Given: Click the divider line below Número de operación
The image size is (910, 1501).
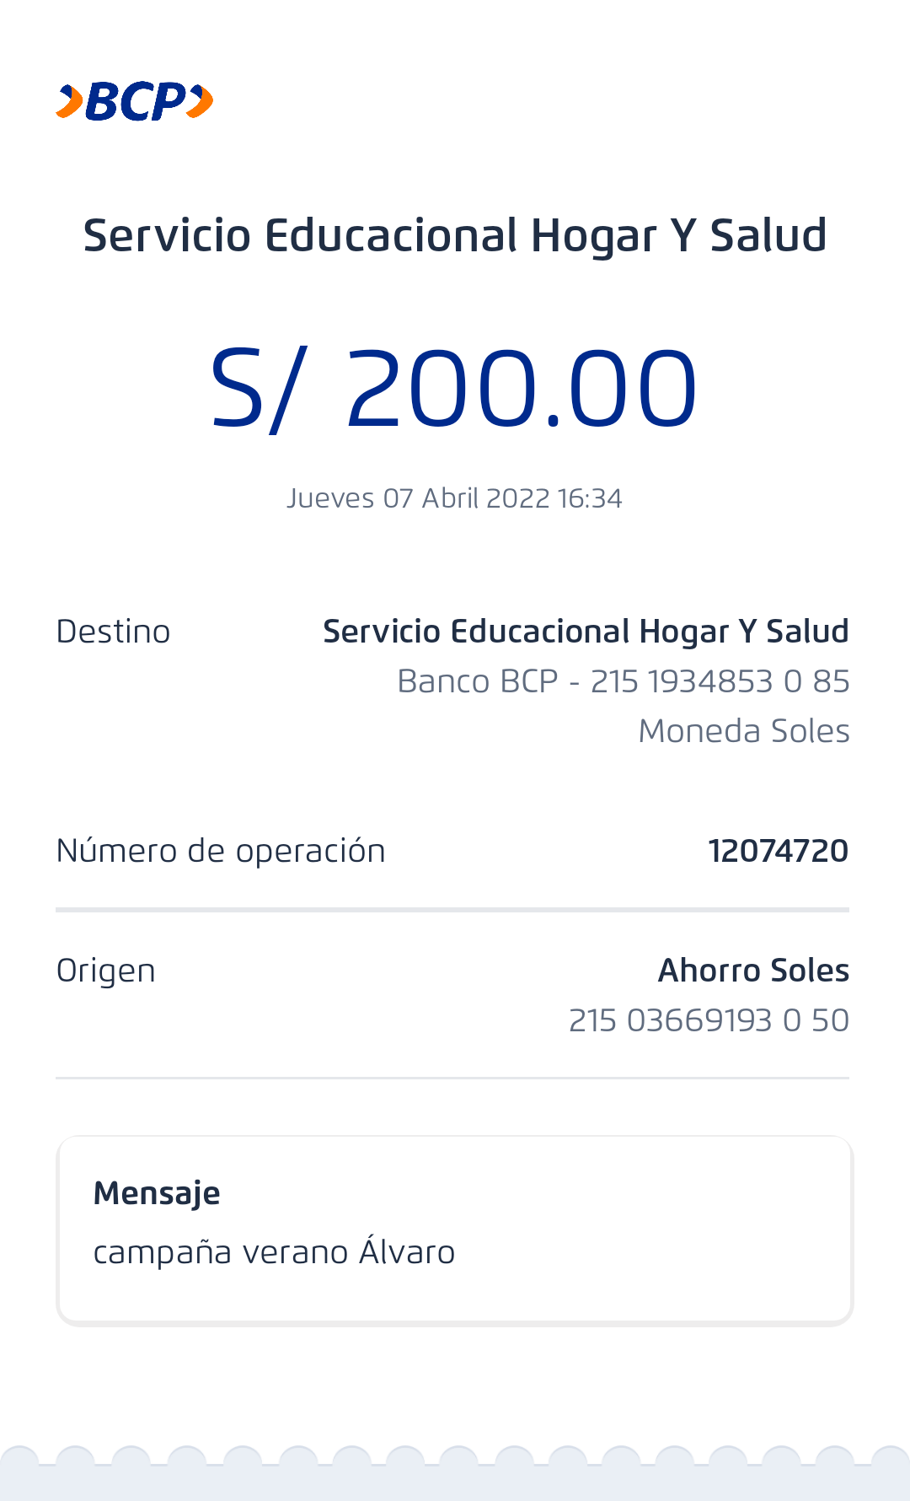Looking at the screenshot, I should click(x=452, y=910).
